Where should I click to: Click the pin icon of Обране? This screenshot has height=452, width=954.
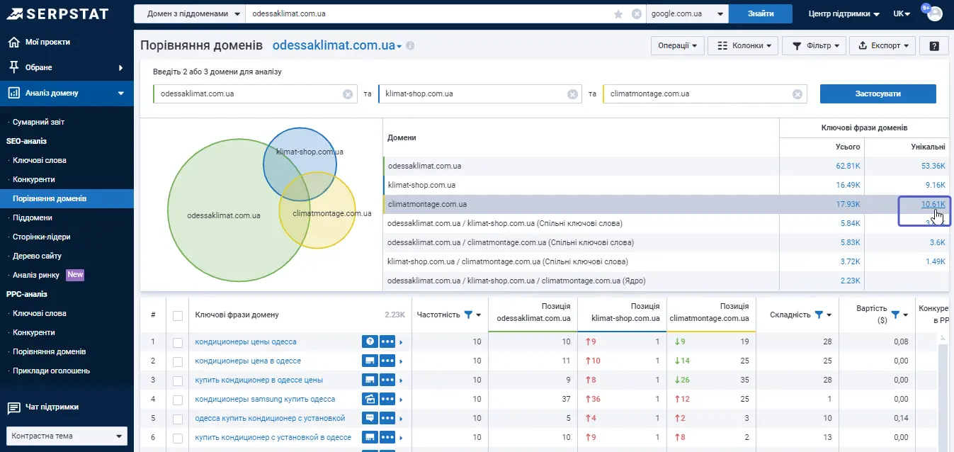pyautogui.click(x=13, y=67)
